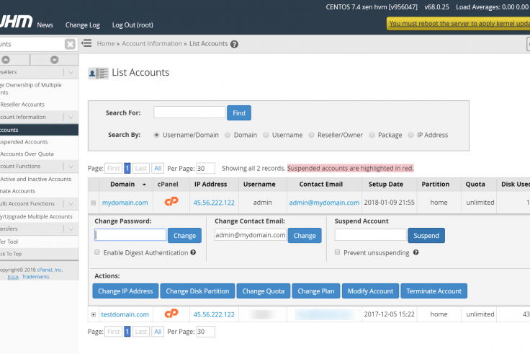Collapse all sidebar sections with up arrow icon
Image resolution: width=530 pixels, height=354 pixels.
pos(6,60)
